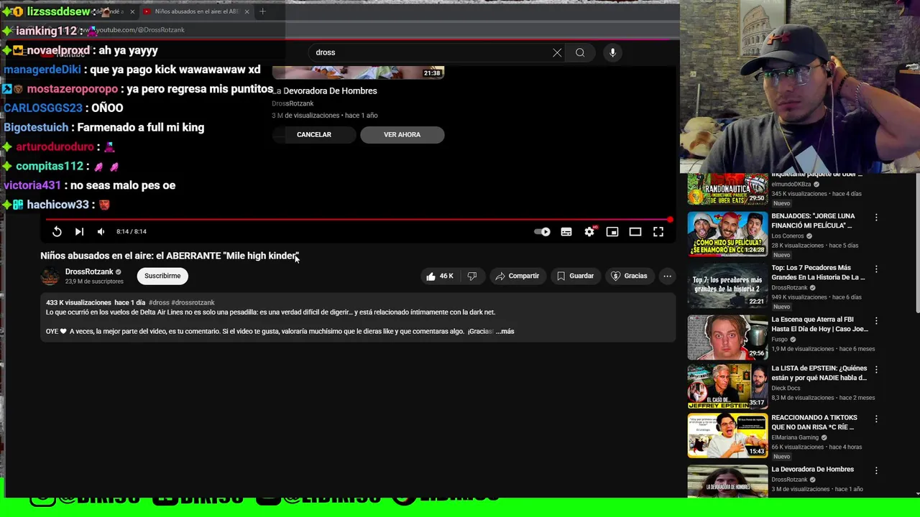Click the replay video button

57,231
